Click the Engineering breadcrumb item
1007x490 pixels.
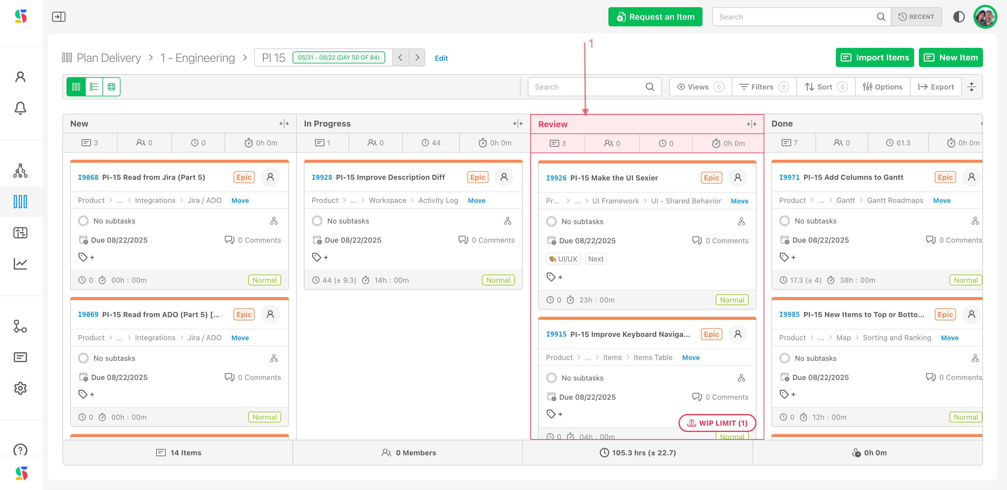[198, 58]
